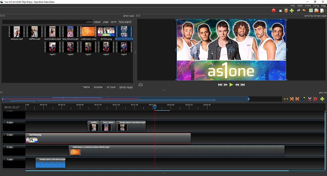
Task: Switch to מעברים (Transitions) tab
Action: (111, 87)
